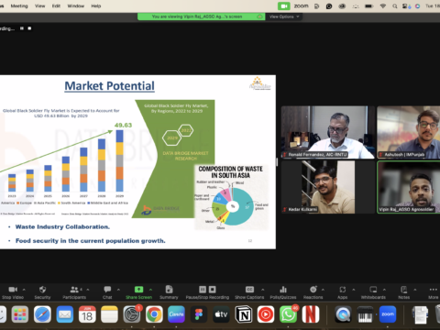Open the Window menu in menu bar
Viewport: 440px width, 330px height.
pyautogui.click(x=75, y=5)
